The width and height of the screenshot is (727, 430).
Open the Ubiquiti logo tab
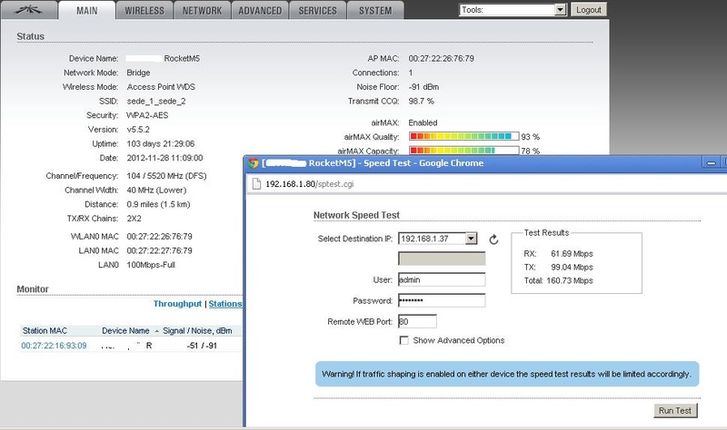coord(29,10)
